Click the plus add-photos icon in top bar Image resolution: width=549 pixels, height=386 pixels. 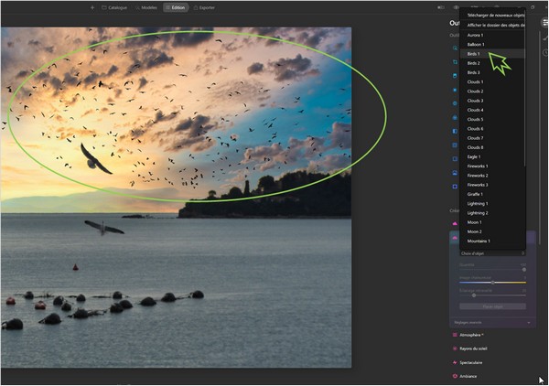coord(92,7)
